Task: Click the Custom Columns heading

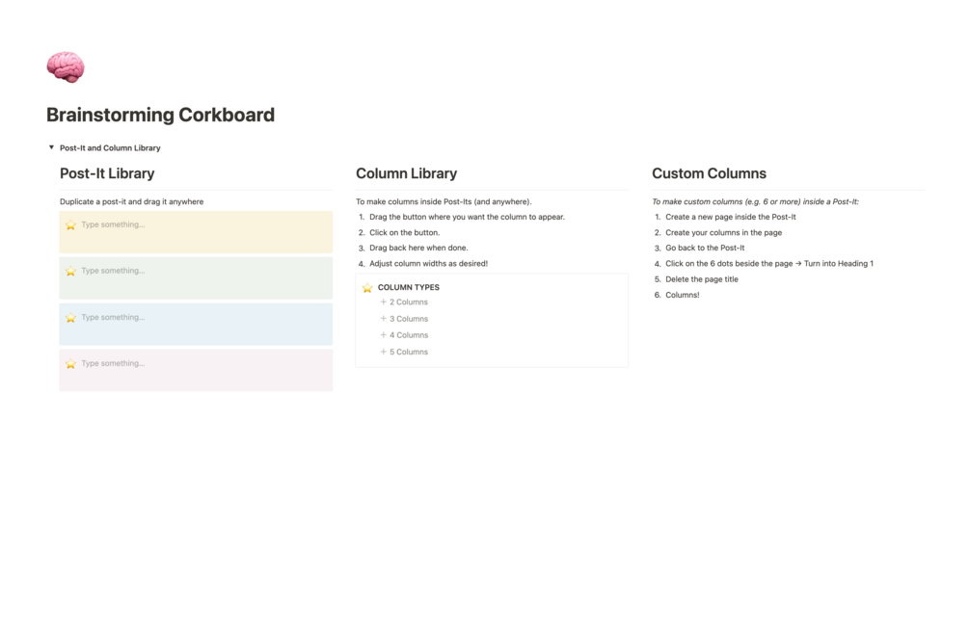Action: [x=709, y=173]
